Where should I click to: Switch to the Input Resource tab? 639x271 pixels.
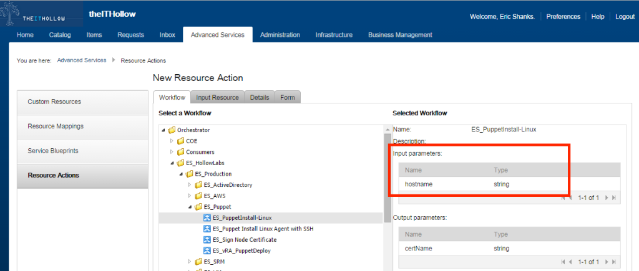pos(217,97)
